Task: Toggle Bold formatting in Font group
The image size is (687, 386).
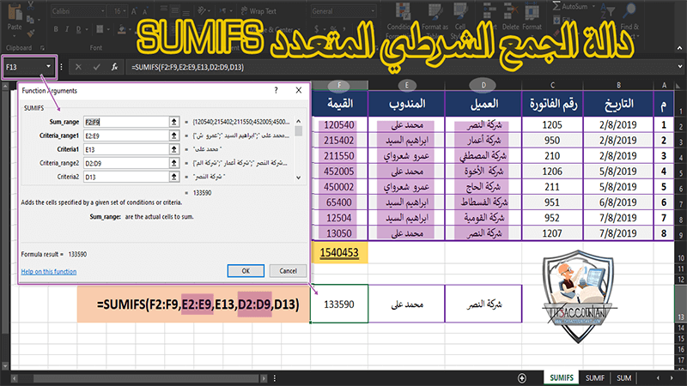Action: tap(56, 29)
